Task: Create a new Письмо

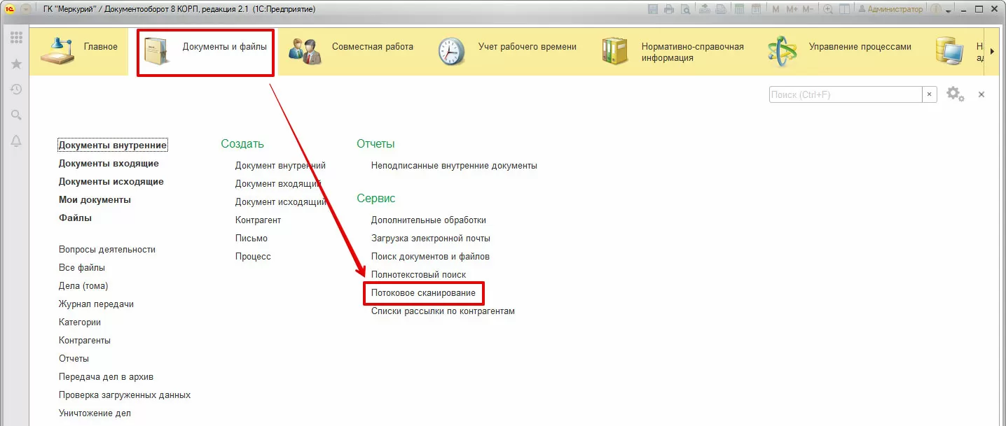Action: pos(251,239)
